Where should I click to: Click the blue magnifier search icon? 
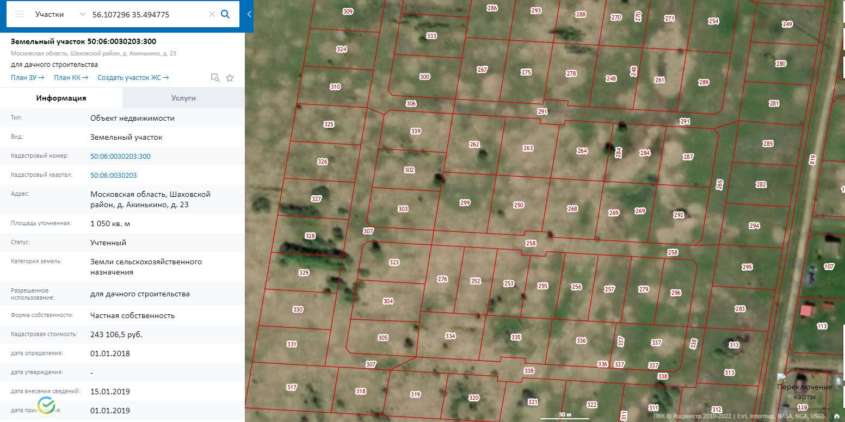pos(225,15)
